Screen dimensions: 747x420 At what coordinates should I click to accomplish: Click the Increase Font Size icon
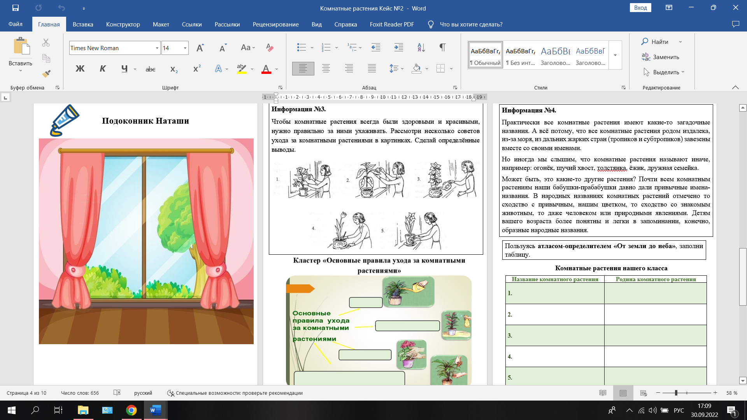click(200, 48)
